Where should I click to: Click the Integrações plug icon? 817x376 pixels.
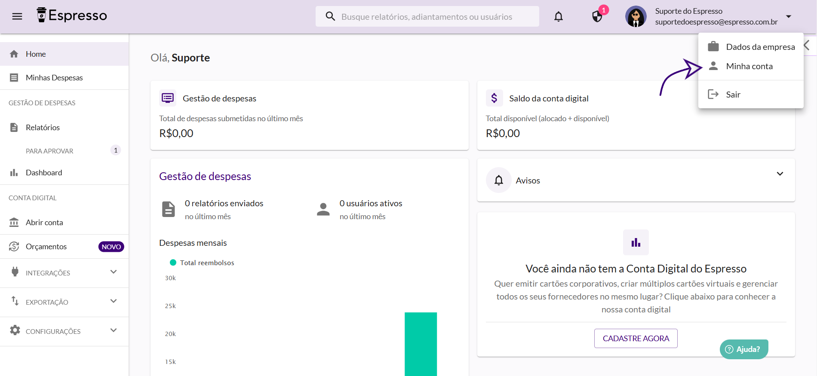coord(15,272)
